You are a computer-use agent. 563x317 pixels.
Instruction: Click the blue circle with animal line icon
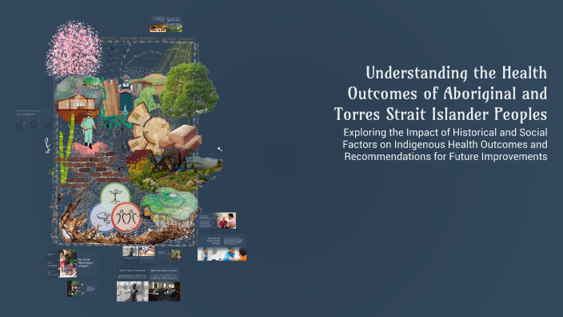click(102, 218)
